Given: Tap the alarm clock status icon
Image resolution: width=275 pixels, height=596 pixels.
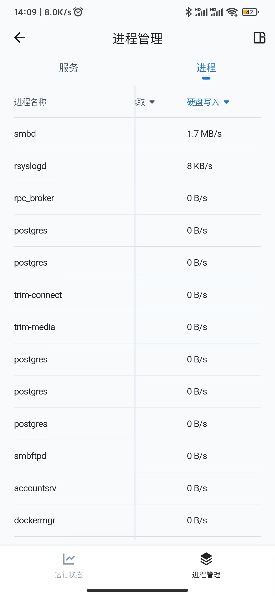Looking at the screenshot, I should (x=78, y=12).
